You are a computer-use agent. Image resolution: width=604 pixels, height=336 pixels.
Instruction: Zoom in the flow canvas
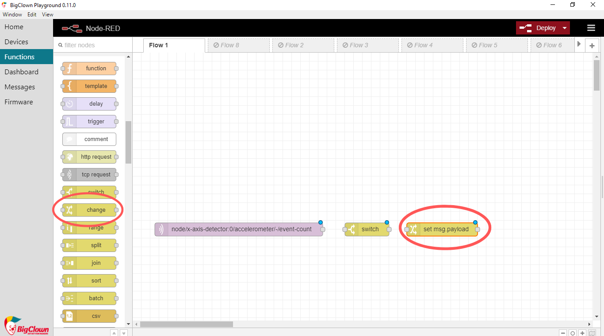pyautogui.click(x=582, y=333)
